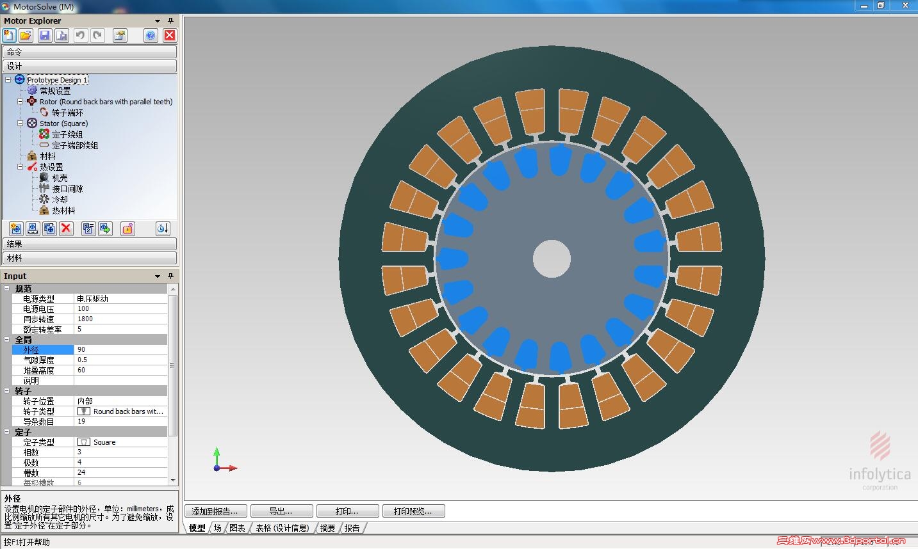Open the 转子类型 Round back bars selector

(121, 411)
